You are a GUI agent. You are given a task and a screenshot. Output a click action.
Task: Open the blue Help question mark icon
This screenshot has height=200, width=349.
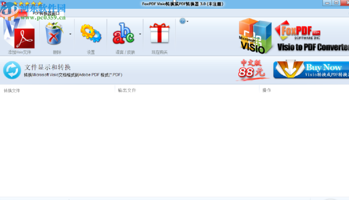coord(182,21)
